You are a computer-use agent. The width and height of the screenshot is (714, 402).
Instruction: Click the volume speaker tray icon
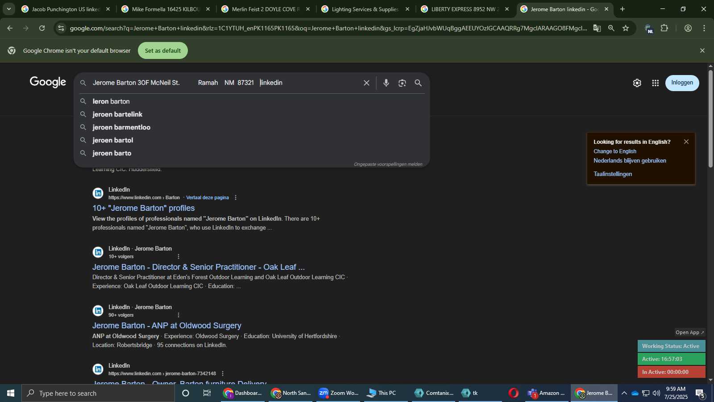656,393
